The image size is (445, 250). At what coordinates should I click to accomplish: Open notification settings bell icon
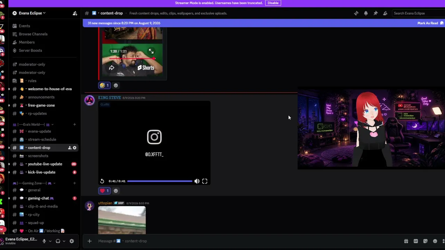pyautogui.click(x=366, y=13)
